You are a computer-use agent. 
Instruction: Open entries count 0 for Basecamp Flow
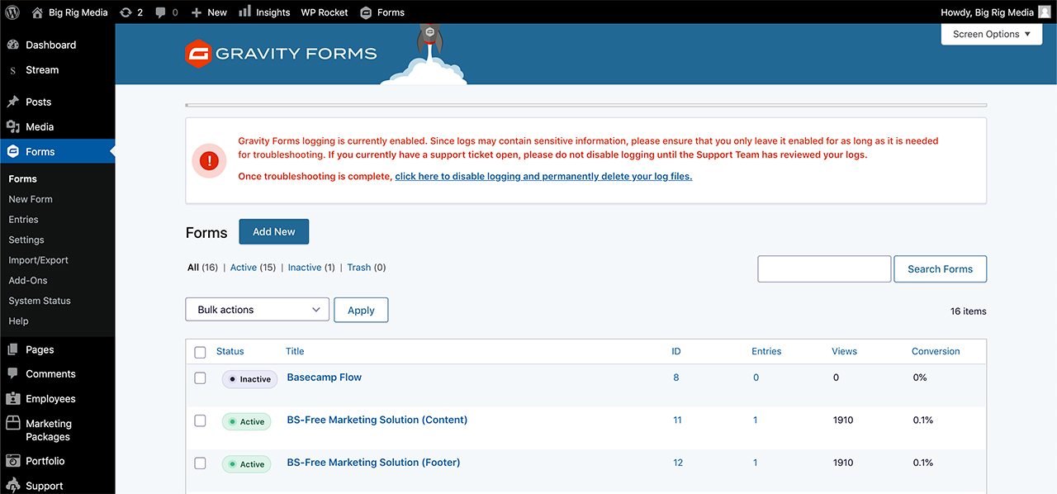pos(756,378)
